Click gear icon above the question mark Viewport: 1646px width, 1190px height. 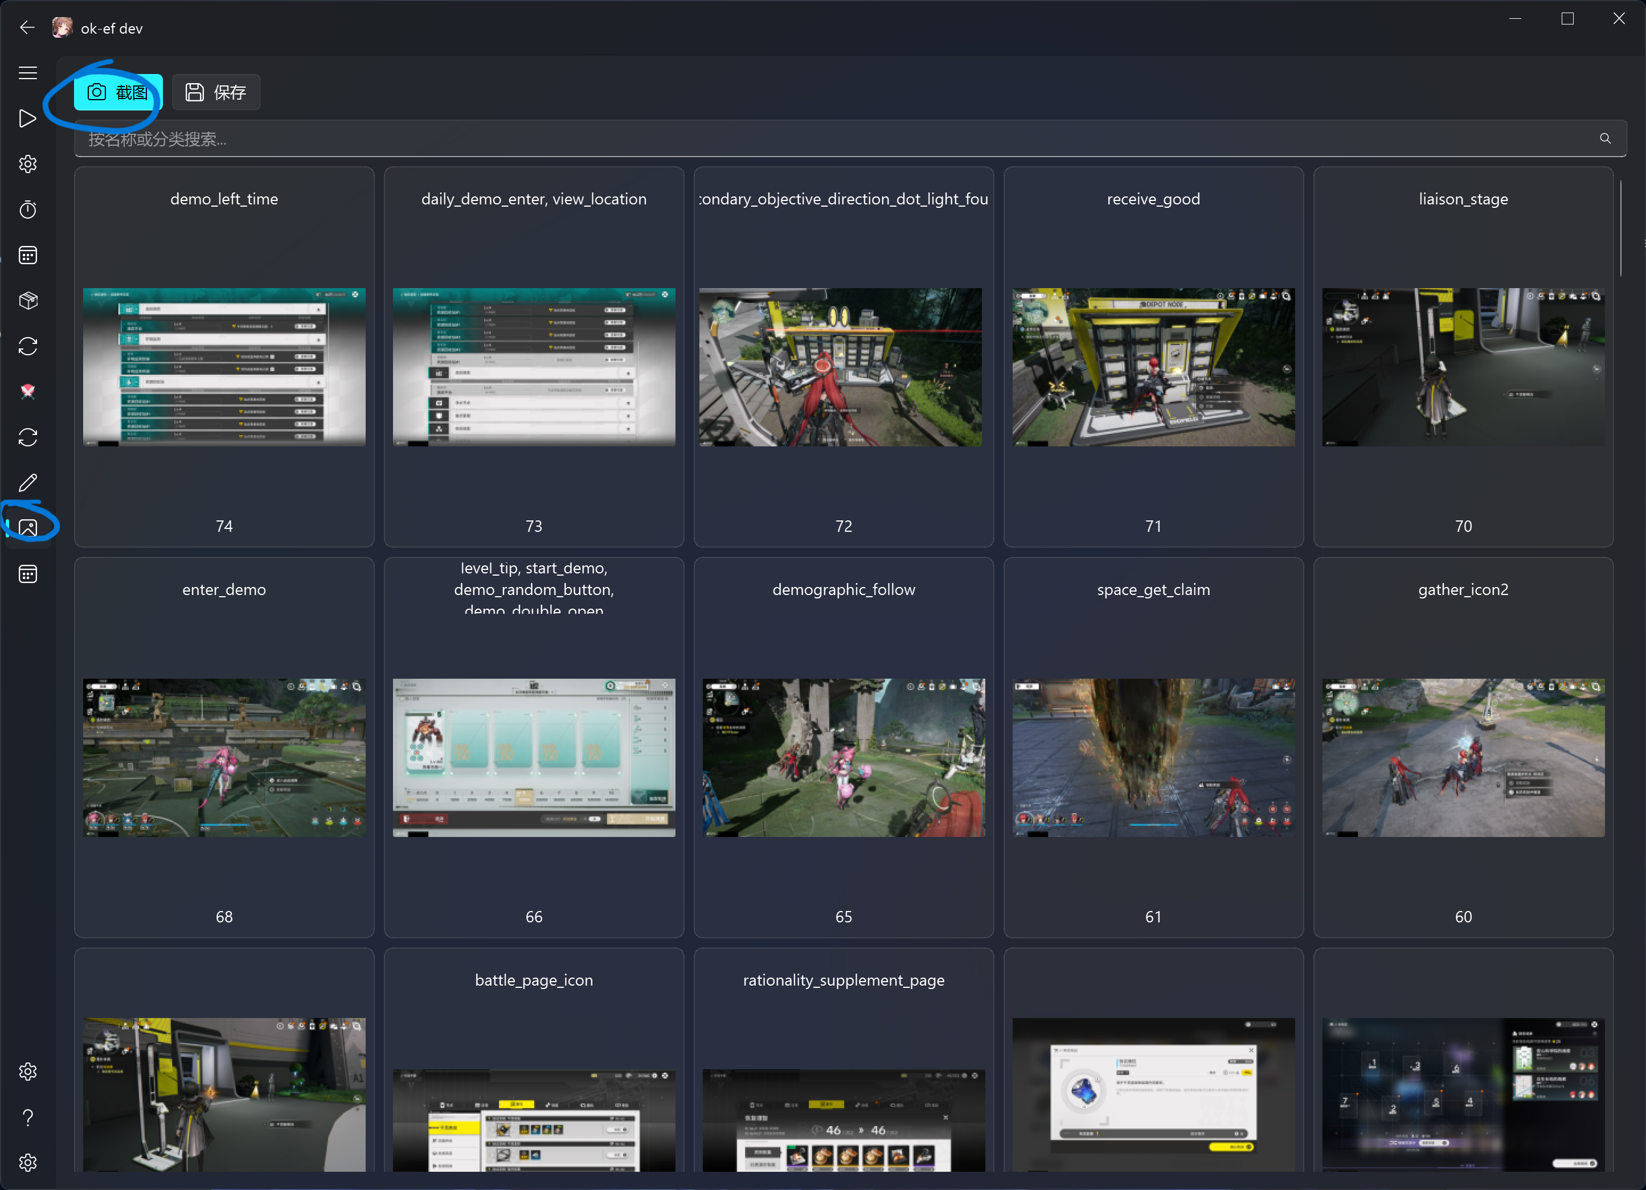(x=27, y=1071)
